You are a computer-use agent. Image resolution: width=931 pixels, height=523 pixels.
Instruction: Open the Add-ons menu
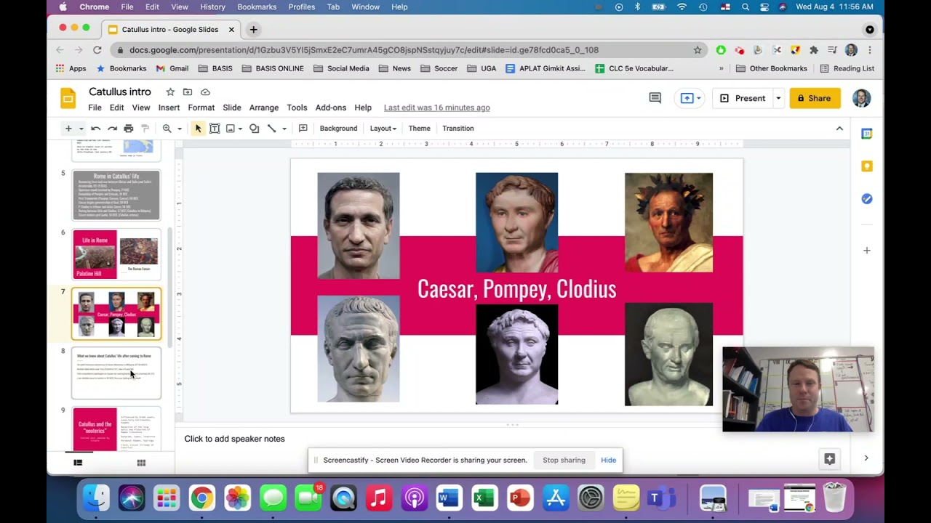pos(330,108)
